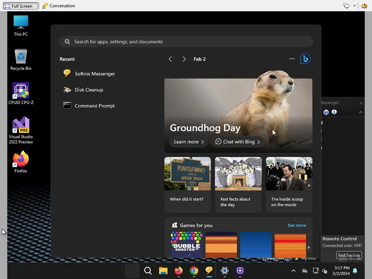This screenshot has width=372, height=279.
Task: Open taskbar Search icon
Action: (148, 270)
